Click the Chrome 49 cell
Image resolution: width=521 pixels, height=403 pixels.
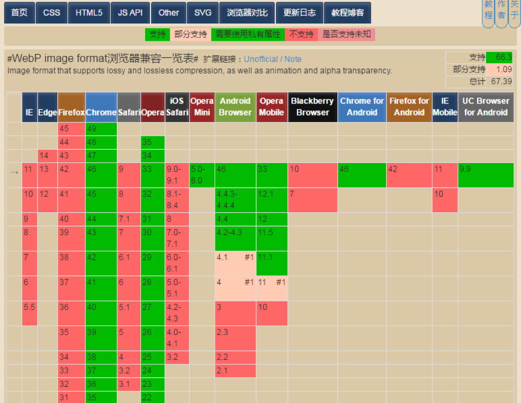point(101,129)
